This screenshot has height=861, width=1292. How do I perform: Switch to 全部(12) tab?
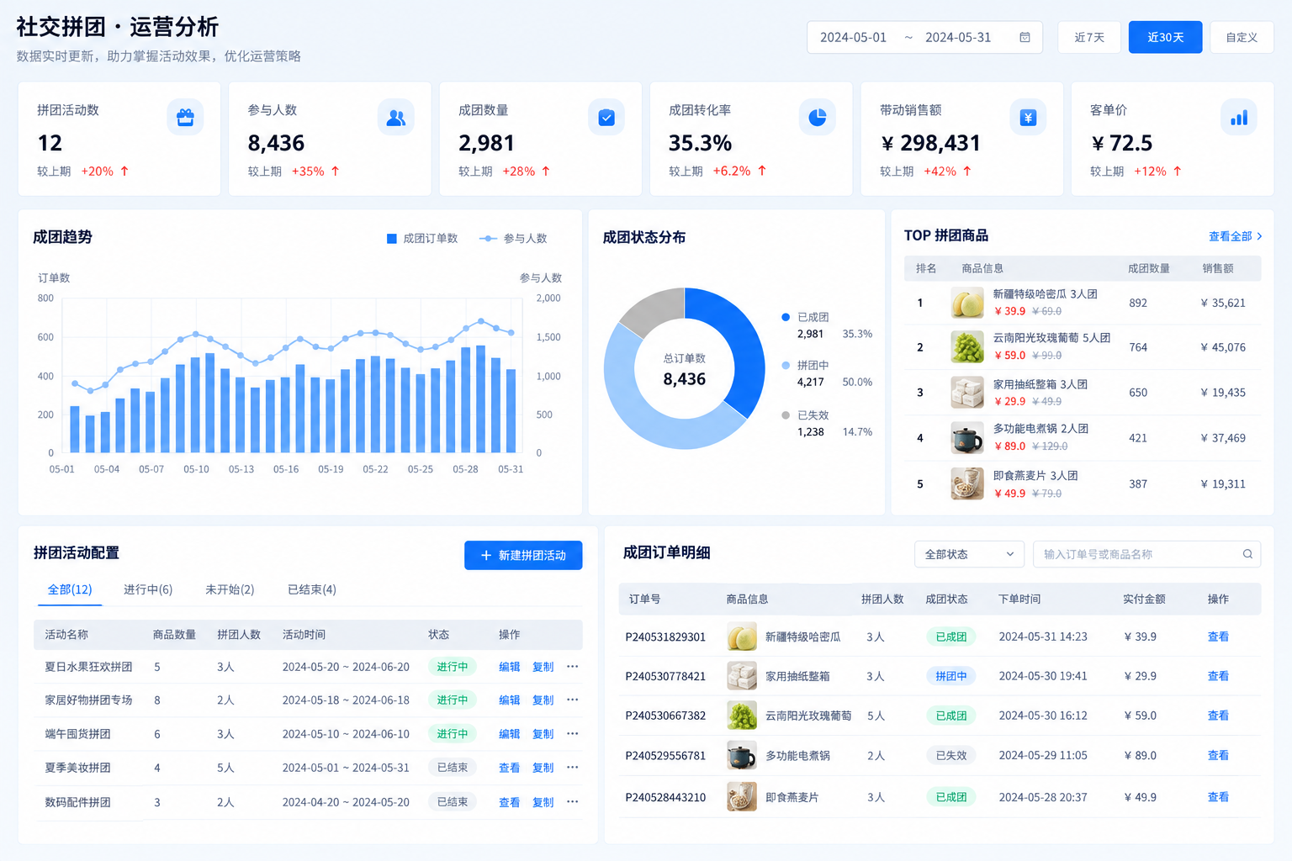tap(70, 590)
